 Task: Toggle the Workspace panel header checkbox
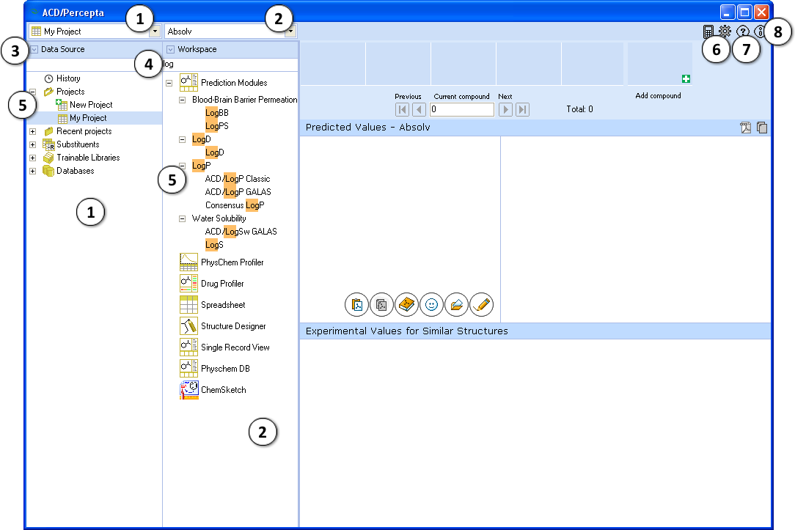[170, 50]
